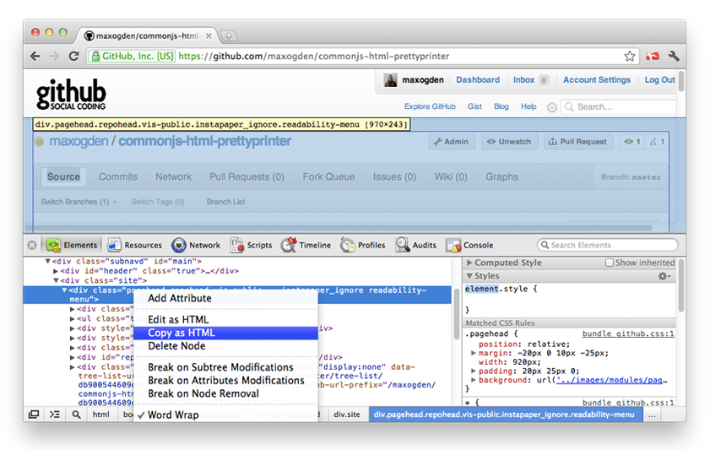Open the Timeline panel
Screen dimensions: 710x450
(x=306, y=245)
